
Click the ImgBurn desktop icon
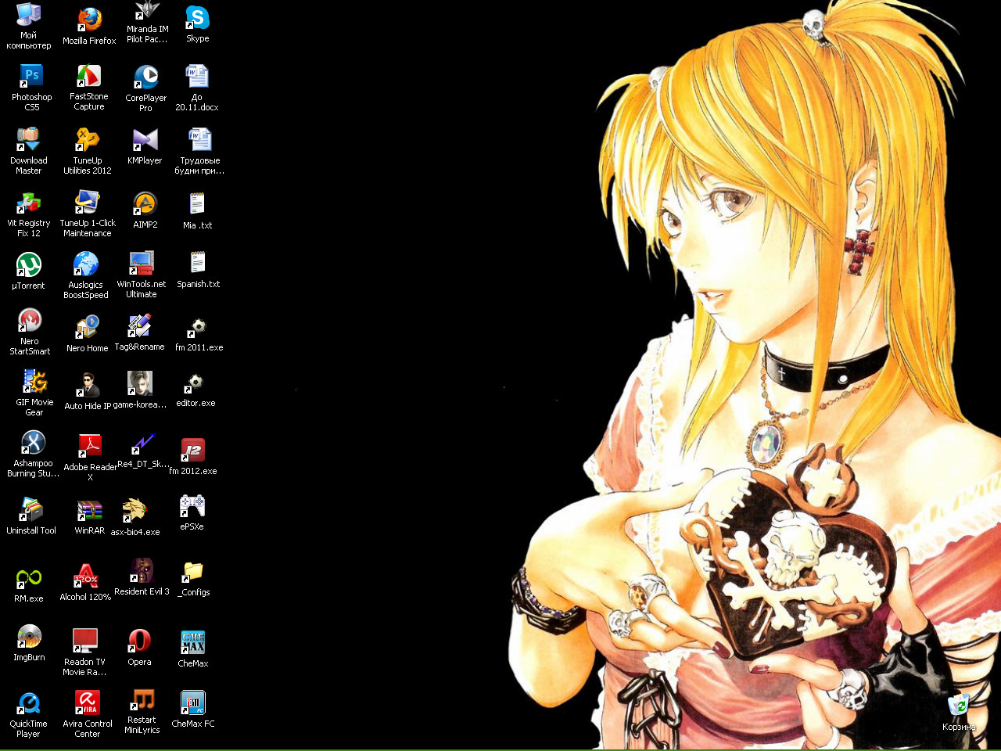click(29, 637)
